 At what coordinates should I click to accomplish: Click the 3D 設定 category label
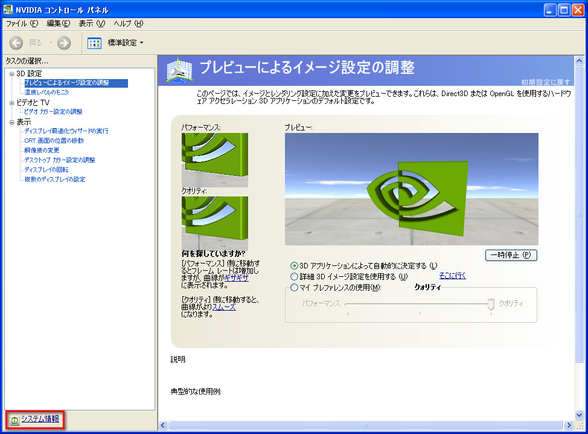pos(29,74)
